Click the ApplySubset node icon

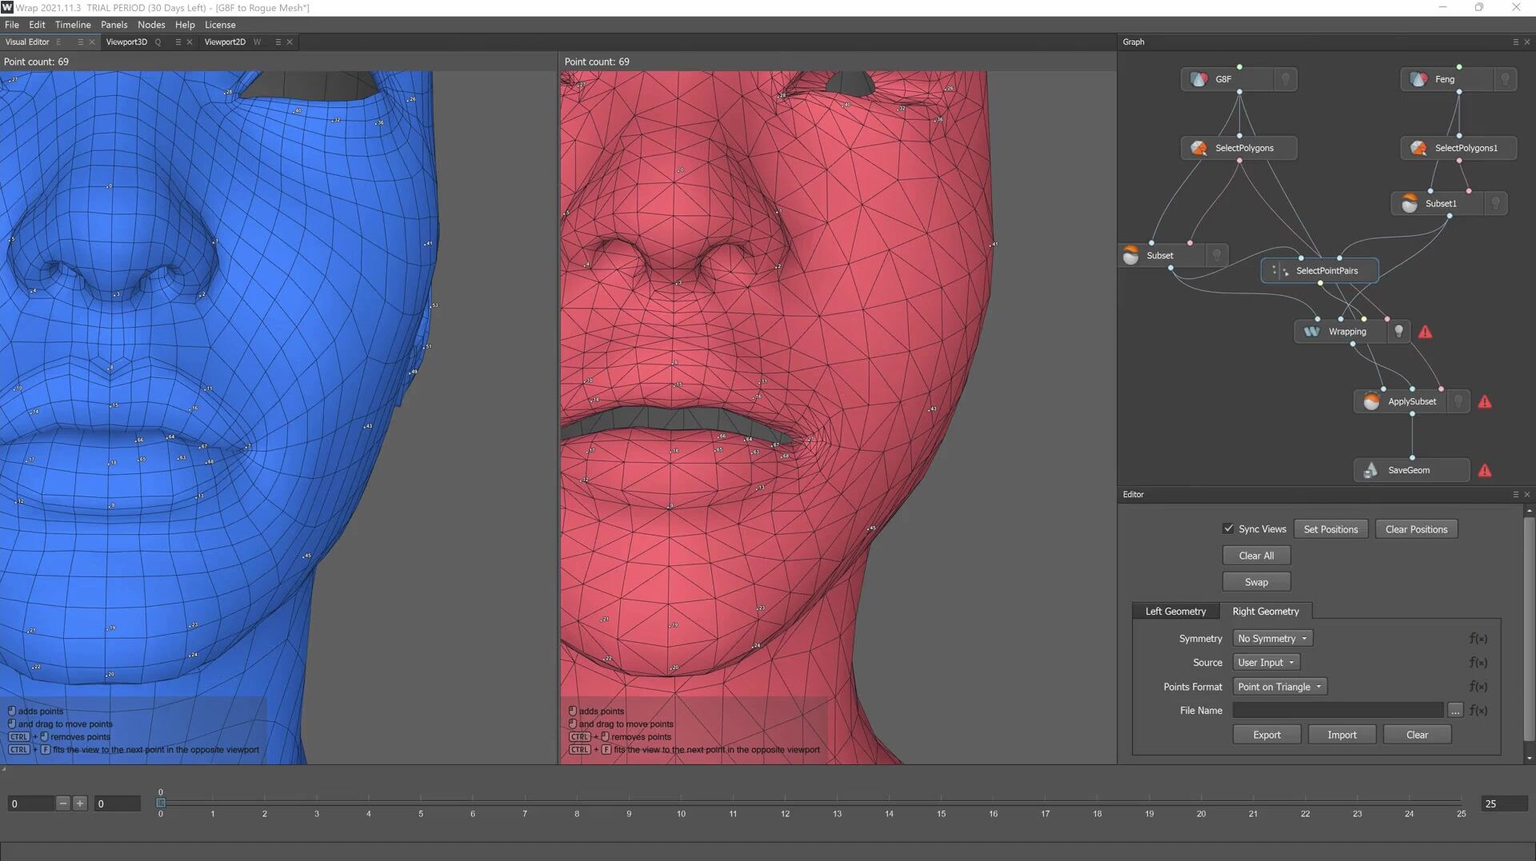tap(1371, 401)
